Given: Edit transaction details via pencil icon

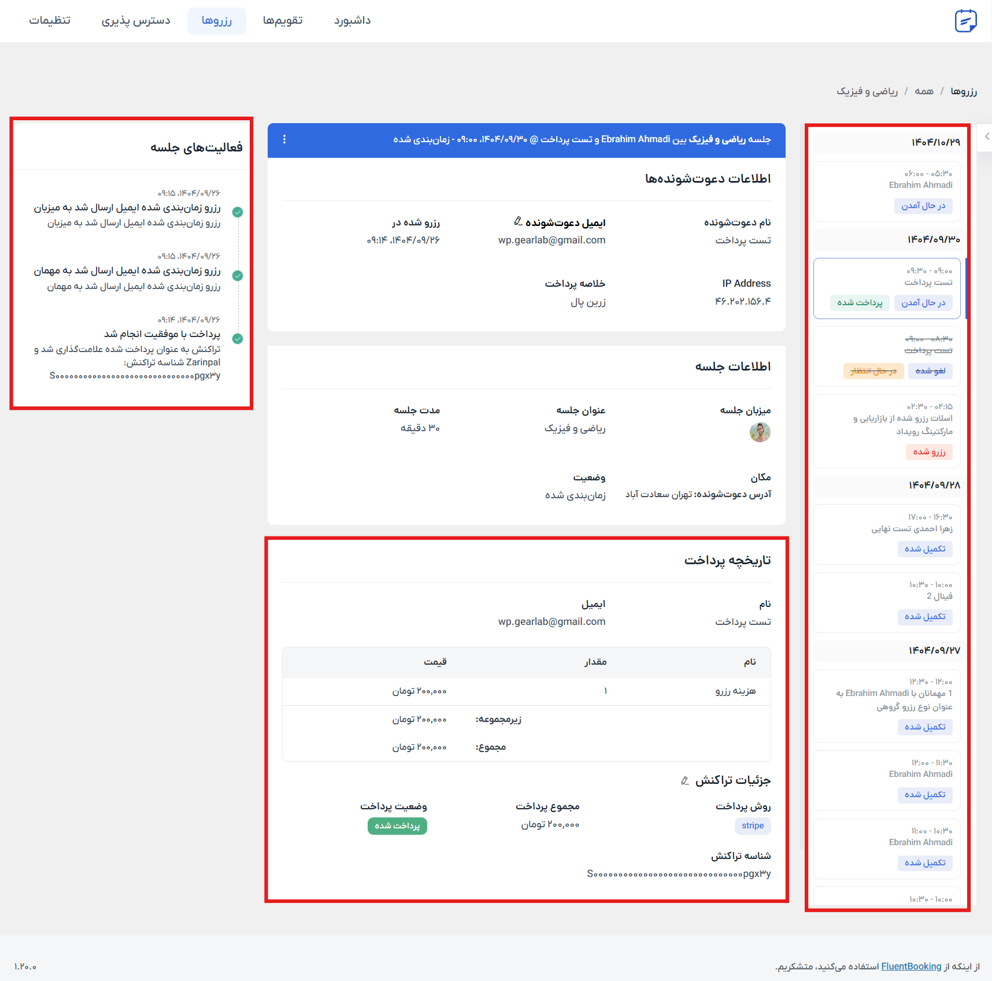Looking at the screenshot, I should pyautogui.click(x=685, y=780).
